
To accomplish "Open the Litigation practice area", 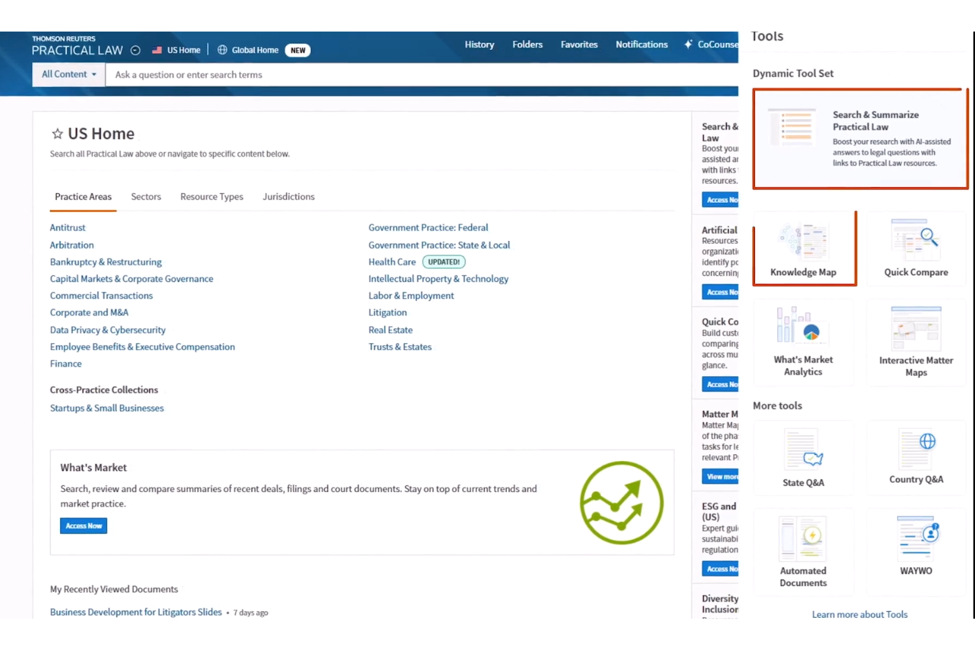I will [387, 312].
